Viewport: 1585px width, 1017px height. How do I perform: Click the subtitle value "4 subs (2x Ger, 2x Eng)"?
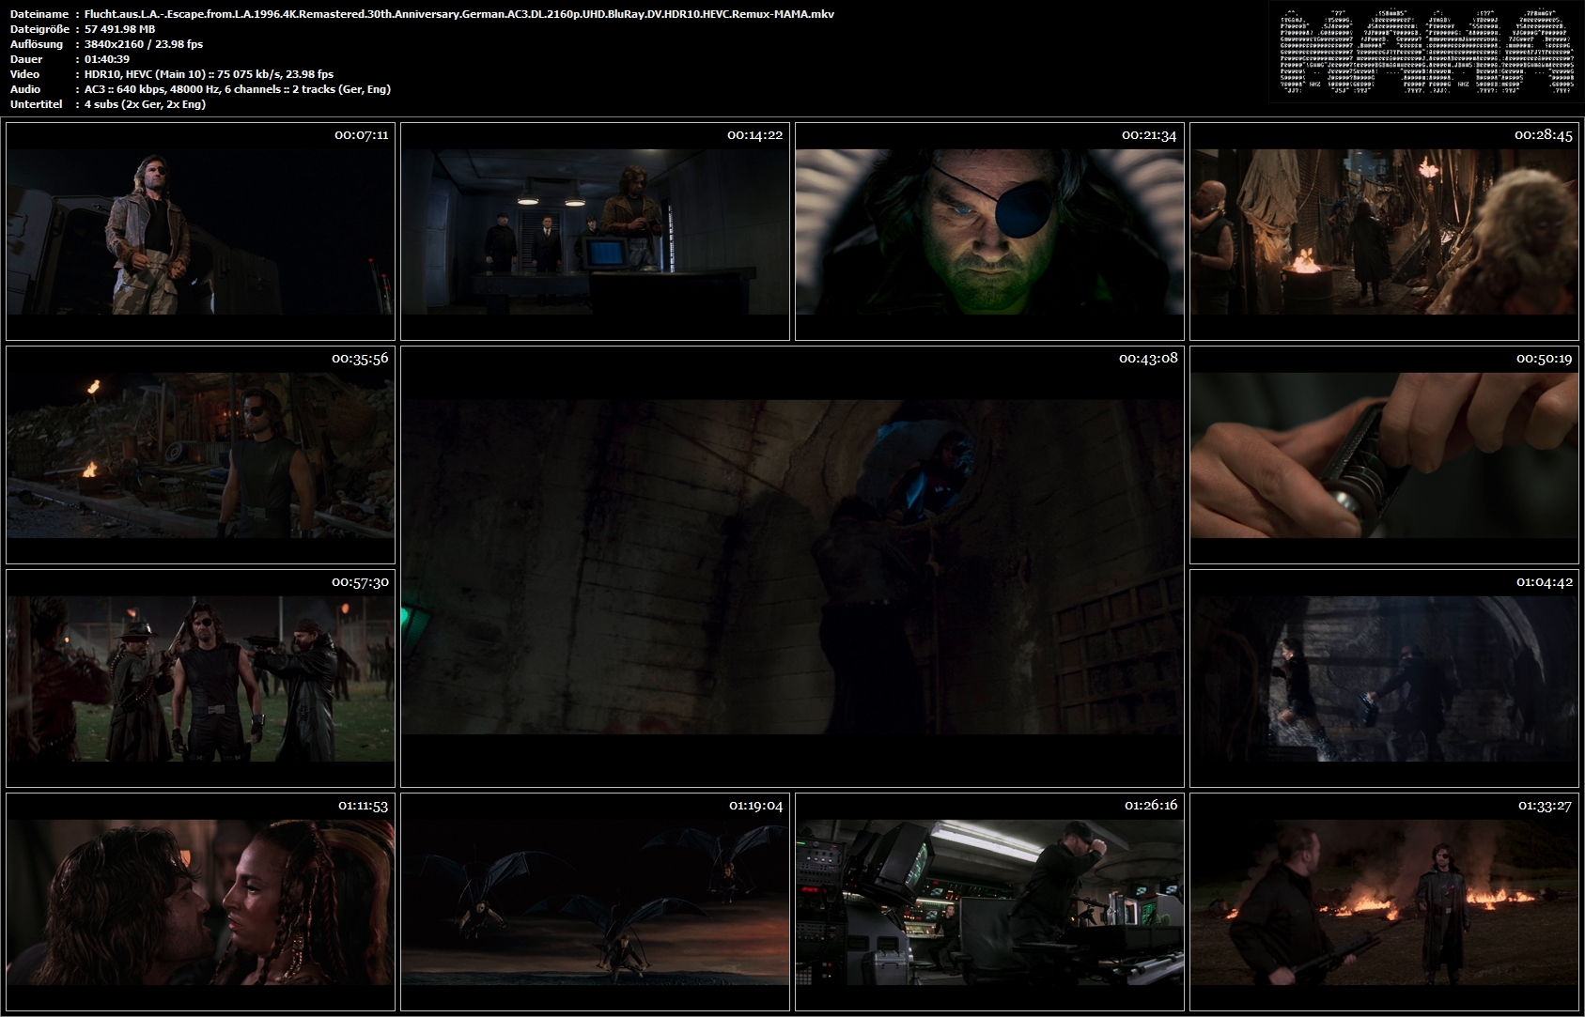pos(146,104)
